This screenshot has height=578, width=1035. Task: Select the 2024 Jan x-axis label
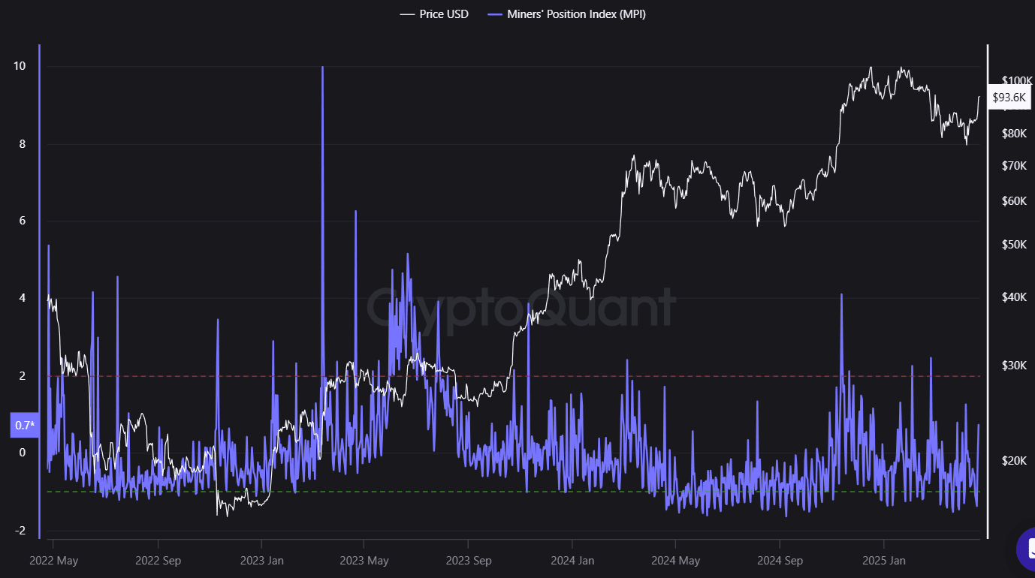tap(572, 561)
